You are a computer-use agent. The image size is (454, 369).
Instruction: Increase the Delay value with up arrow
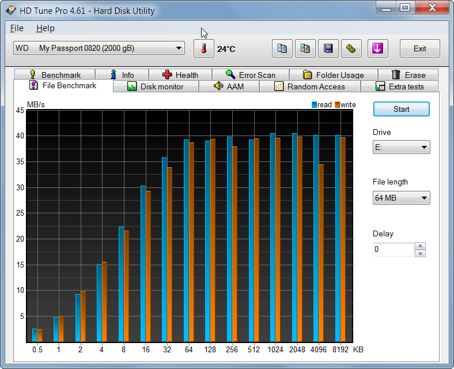(x=420, y=246)
